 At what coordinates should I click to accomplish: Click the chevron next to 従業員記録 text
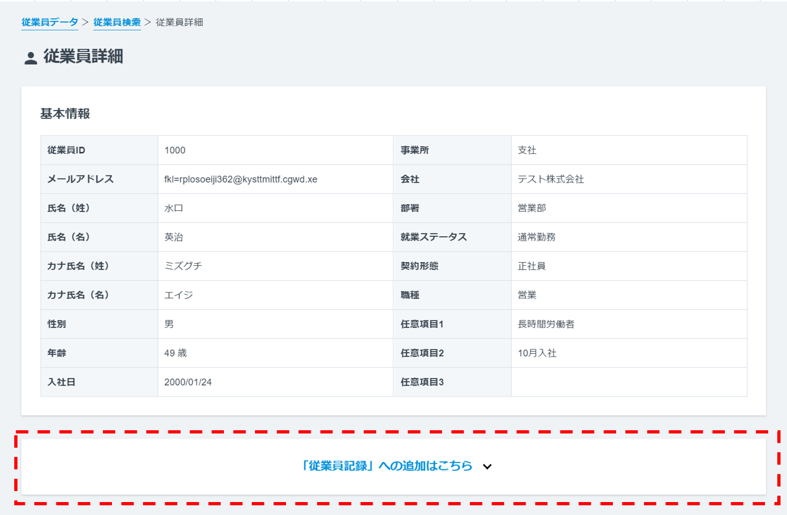(x=488, y=465)
